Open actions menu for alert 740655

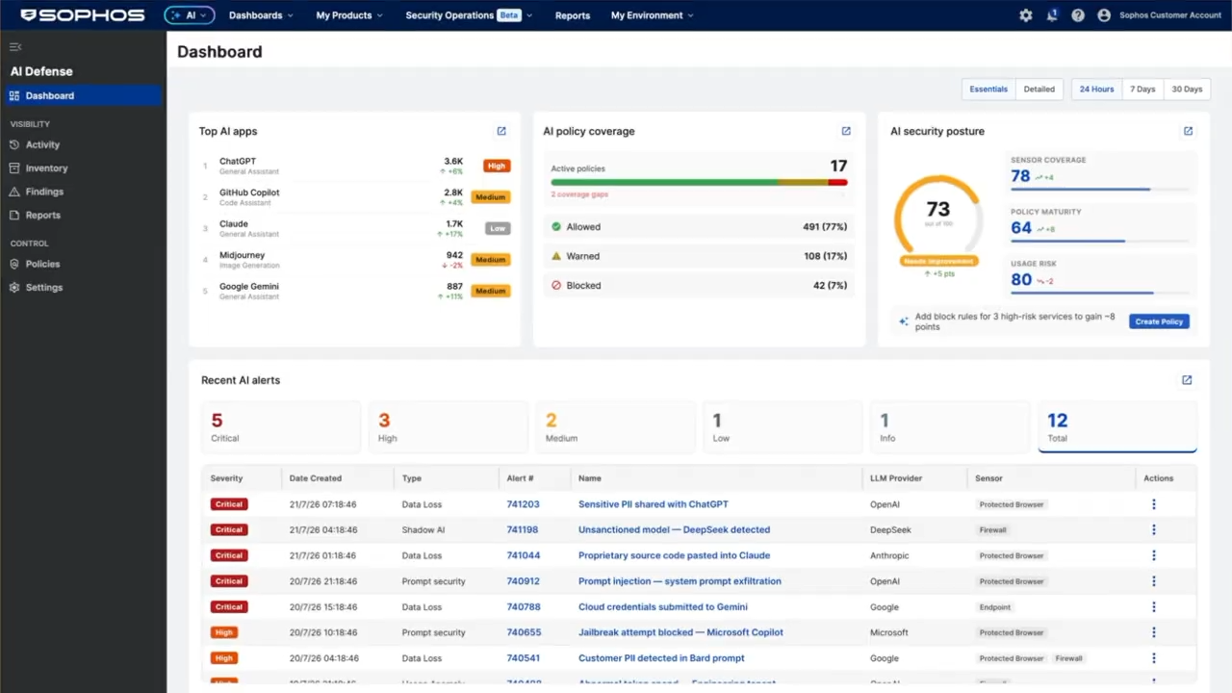1154,632
